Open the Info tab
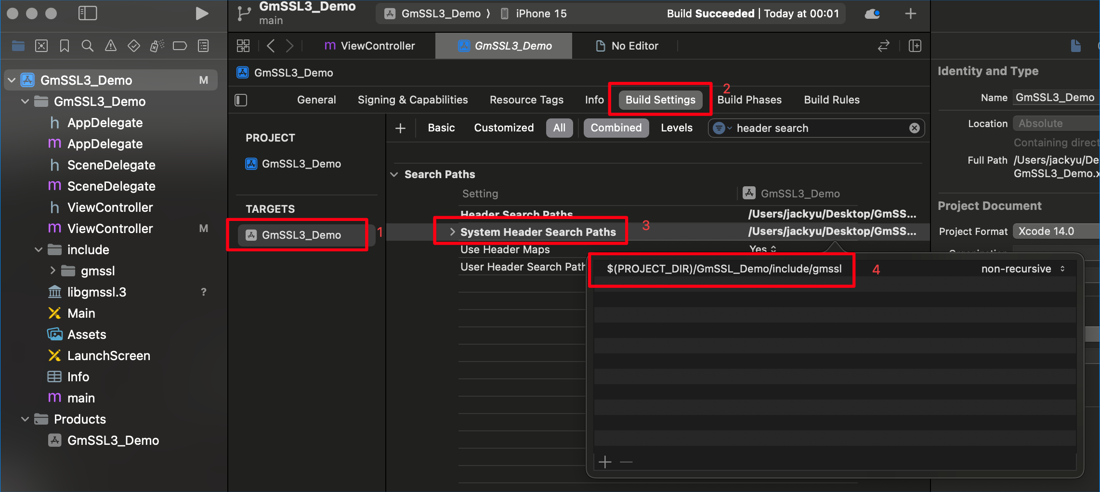The width and height of the screenshot is (1100, 492). tap(594, 100)
